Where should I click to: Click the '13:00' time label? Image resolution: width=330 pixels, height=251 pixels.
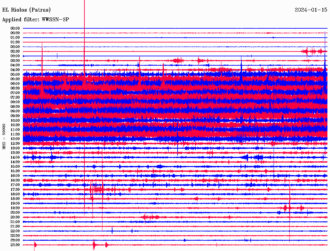(x=15, y=148)
